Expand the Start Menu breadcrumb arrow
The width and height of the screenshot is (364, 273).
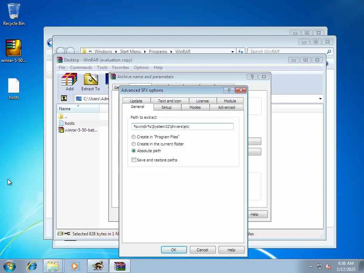click(x=145, y=52)
